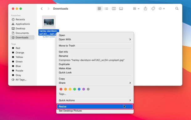Switch to icon grid view

coord(99,9)
